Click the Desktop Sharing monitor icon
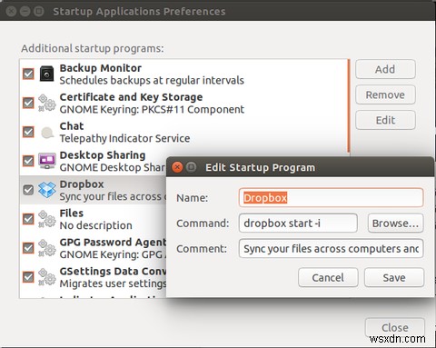Image resolution: width=436 pixels, height=348 pixels. [47, 161]
